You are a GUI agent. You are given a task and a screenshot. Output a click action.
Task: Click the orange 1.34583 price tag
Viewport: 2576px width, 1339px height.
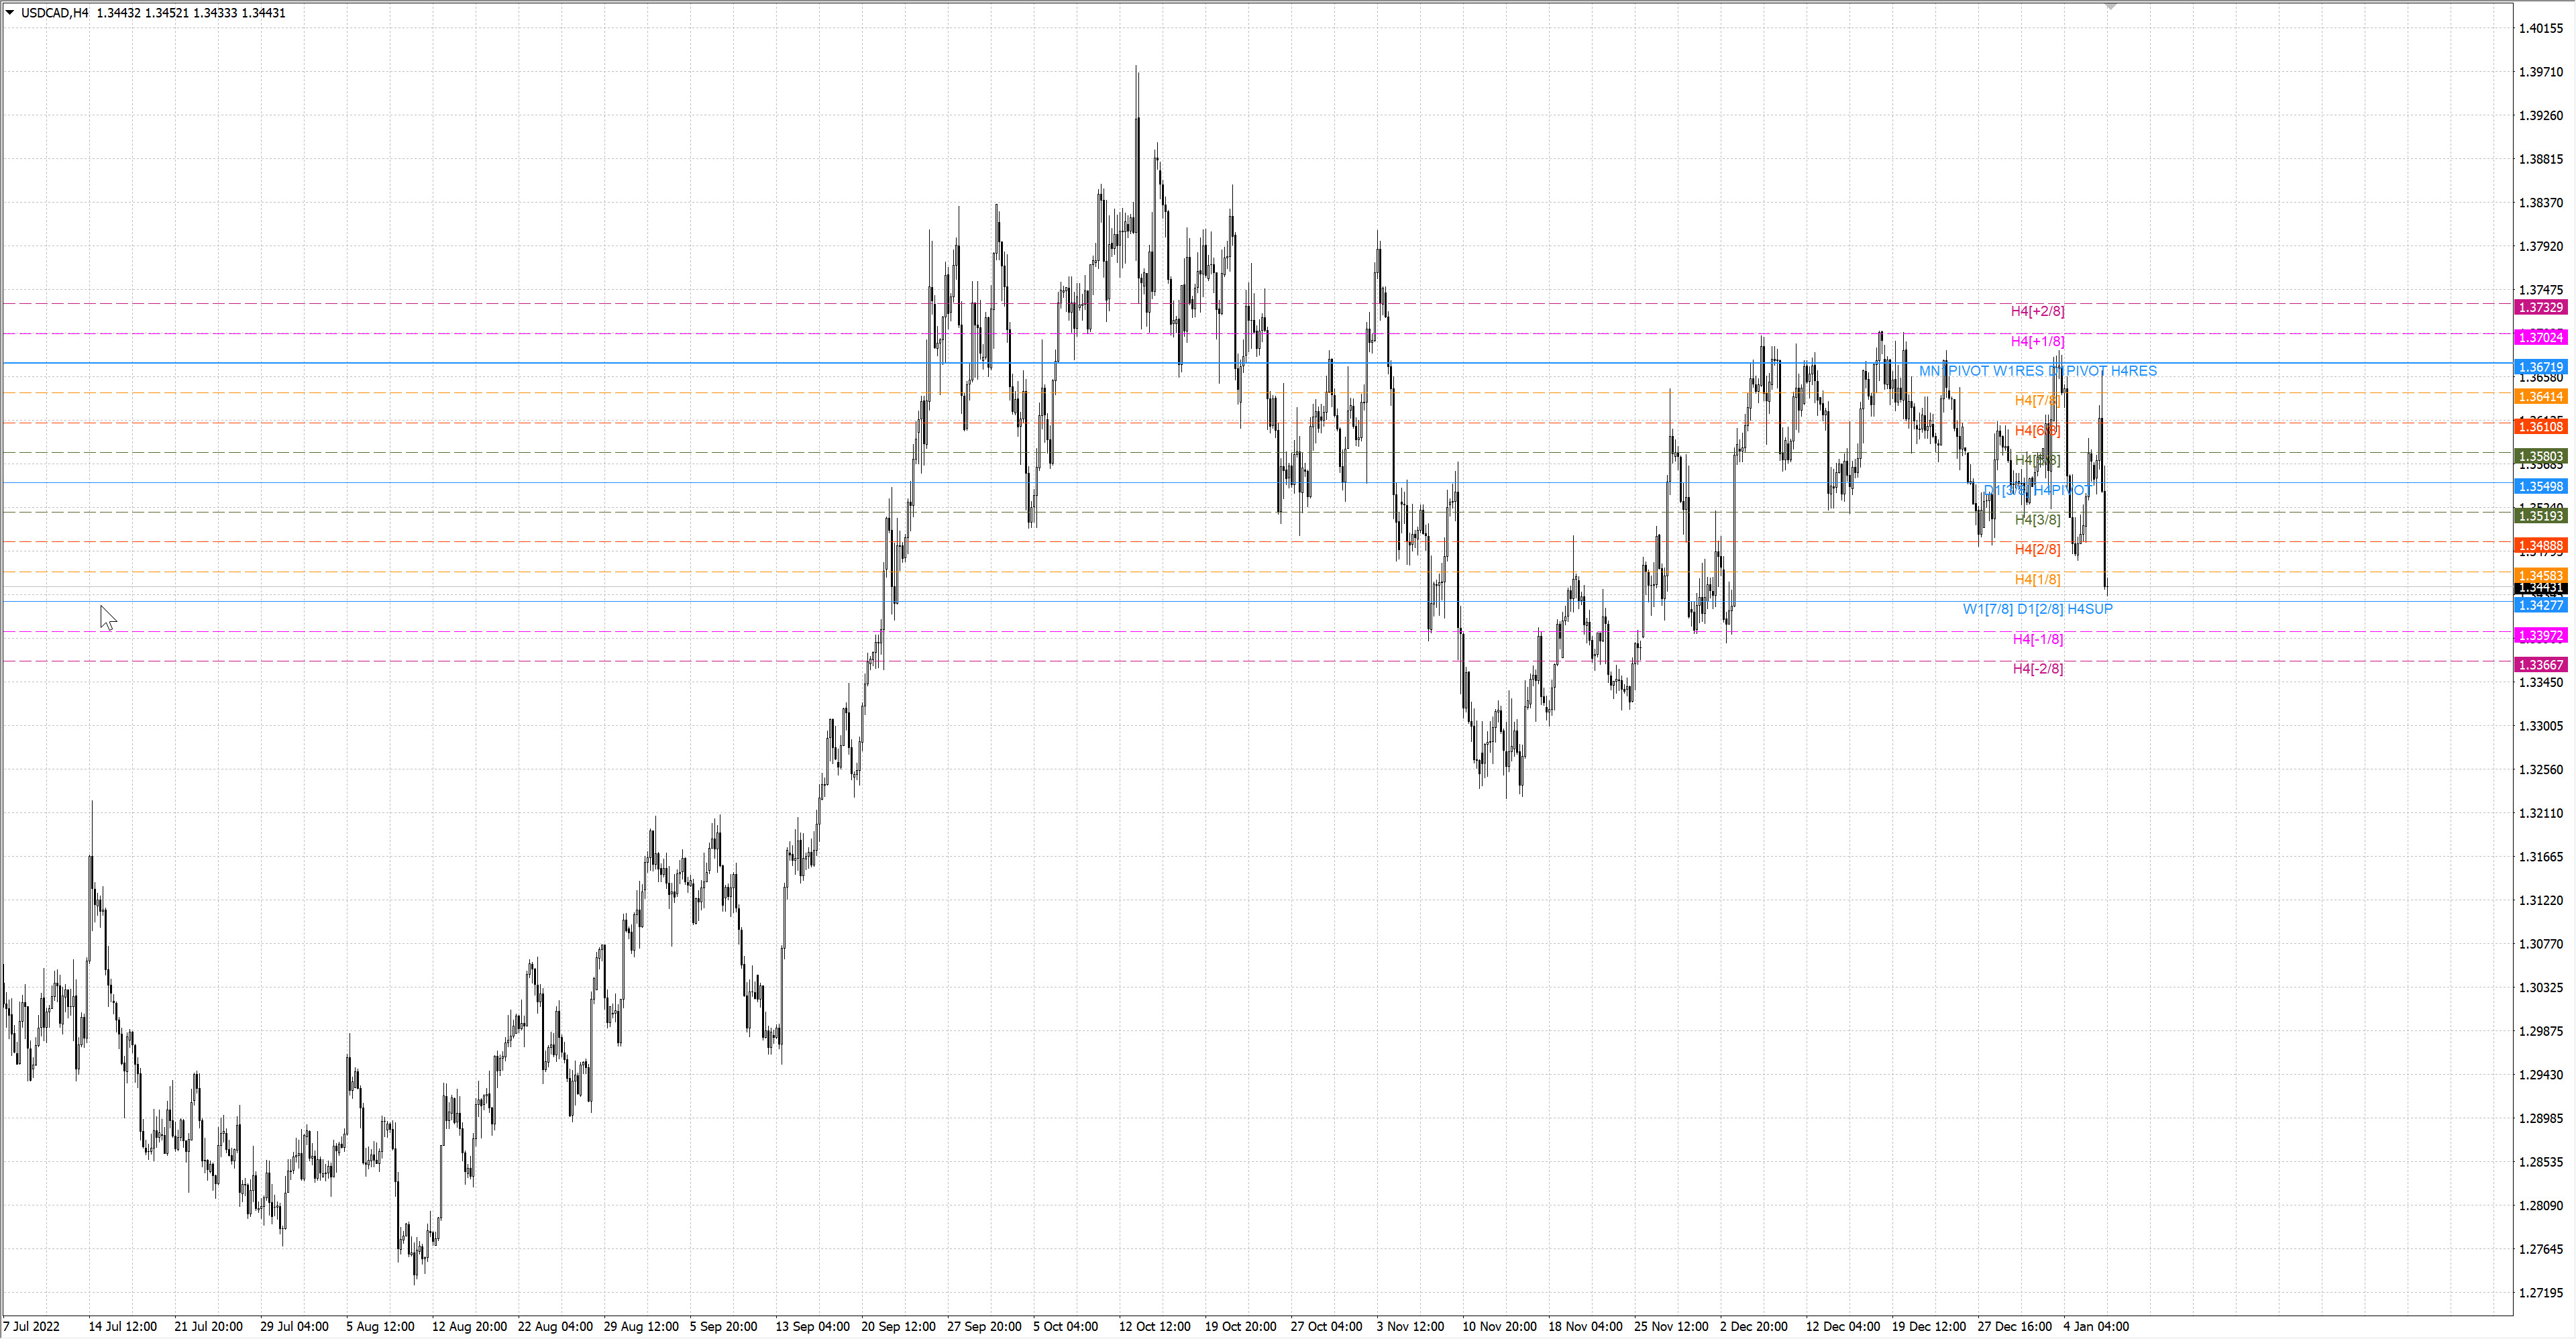[2540, 575]
